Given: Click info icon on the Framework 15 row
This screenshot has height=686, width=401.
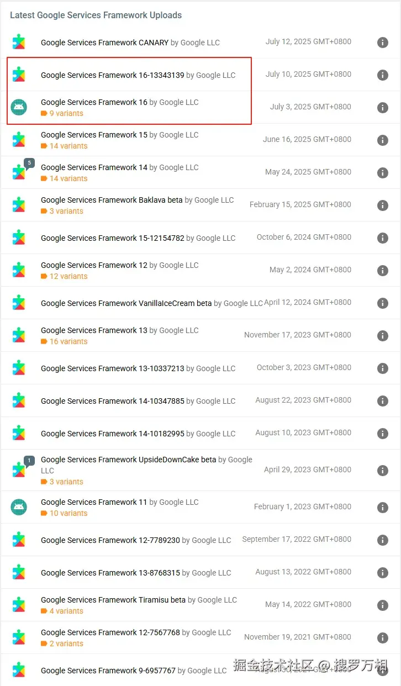Looking at the screenshot, I should click(382, 140).
